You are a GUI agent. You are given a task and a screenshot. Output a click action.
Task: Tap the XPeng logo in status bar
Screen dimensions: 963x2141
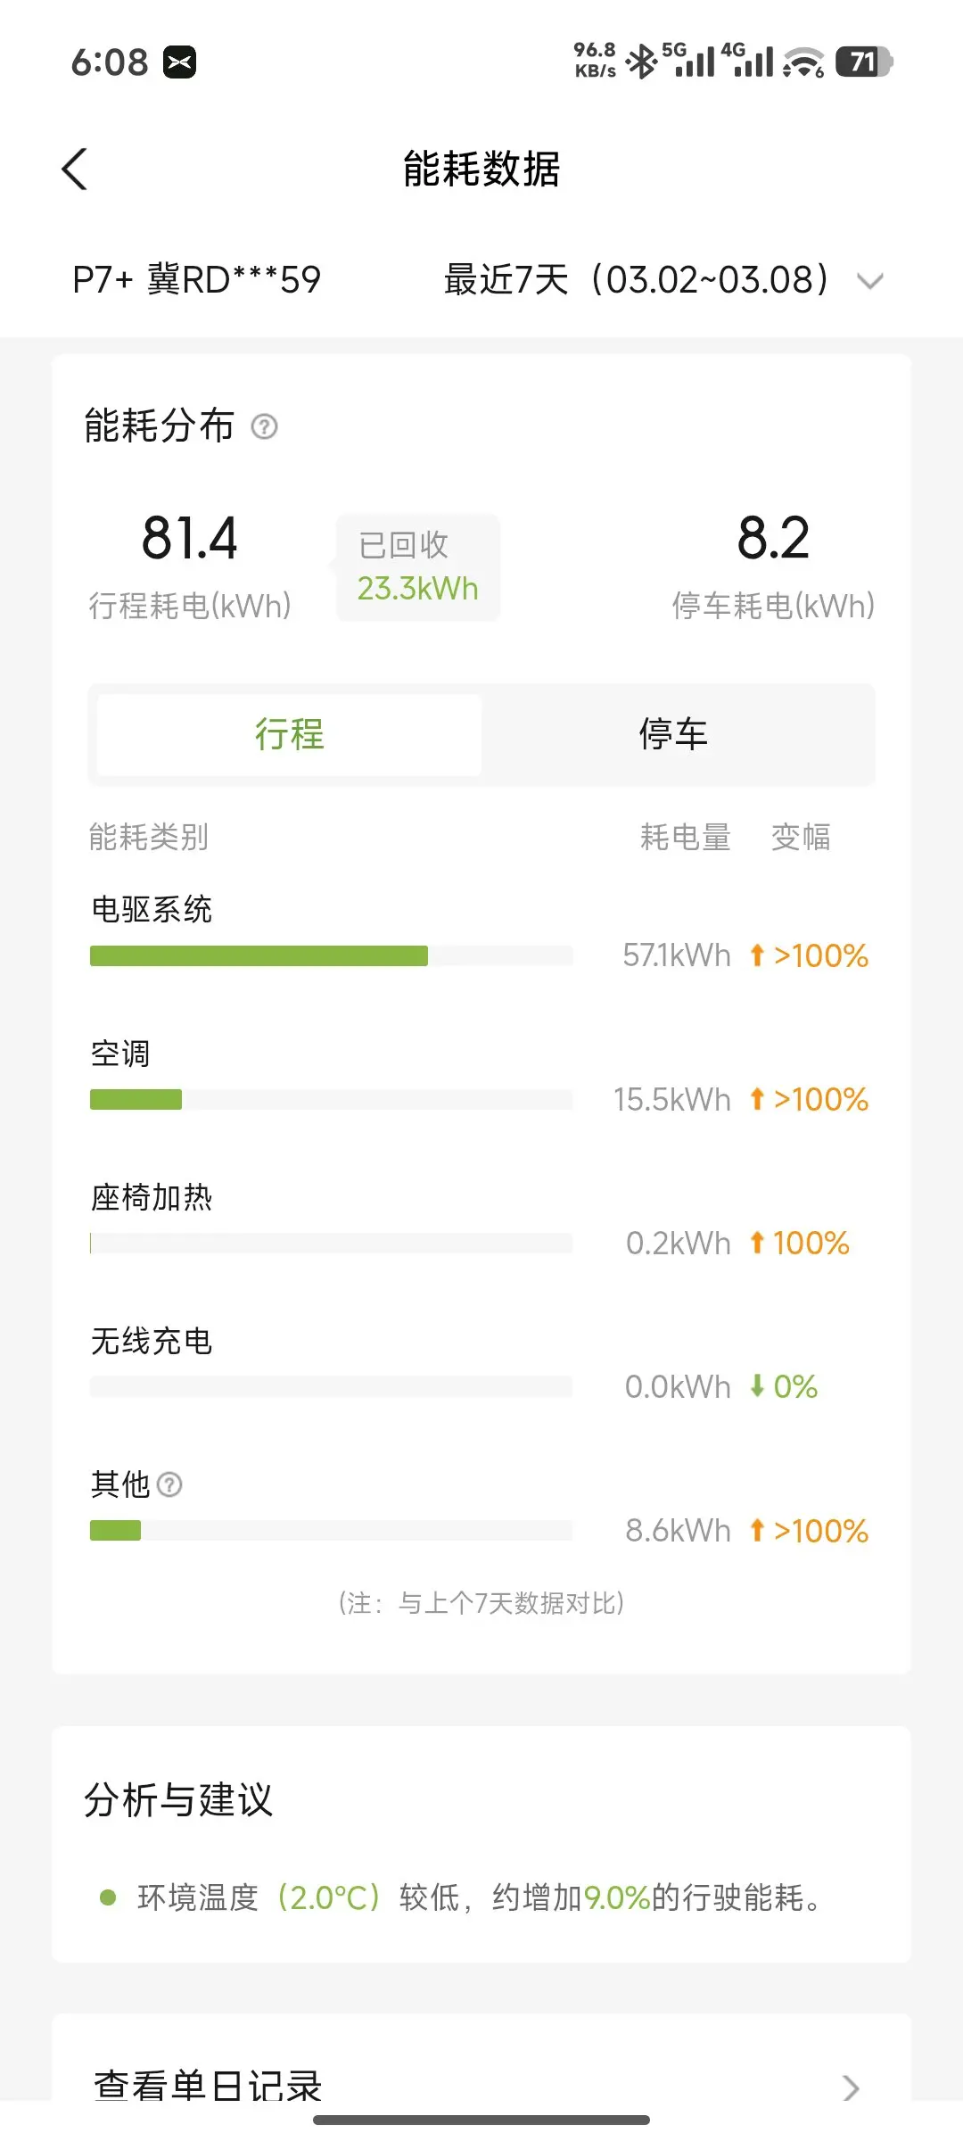pyautogui.click(x=179, y=62)
